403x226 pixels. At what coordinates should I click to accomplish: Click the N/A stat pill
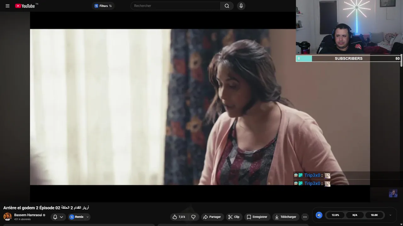[355, 215]
